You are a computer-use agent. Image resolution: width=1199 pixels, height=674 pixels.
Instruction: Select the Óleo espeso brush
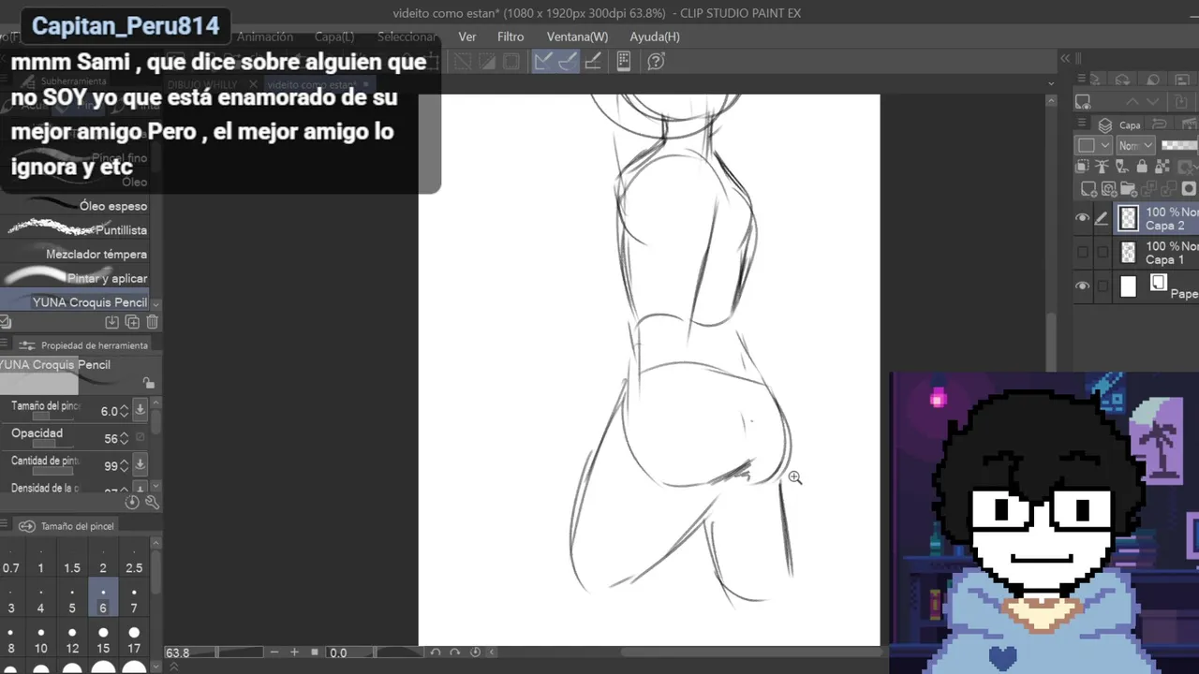[75, 206]
